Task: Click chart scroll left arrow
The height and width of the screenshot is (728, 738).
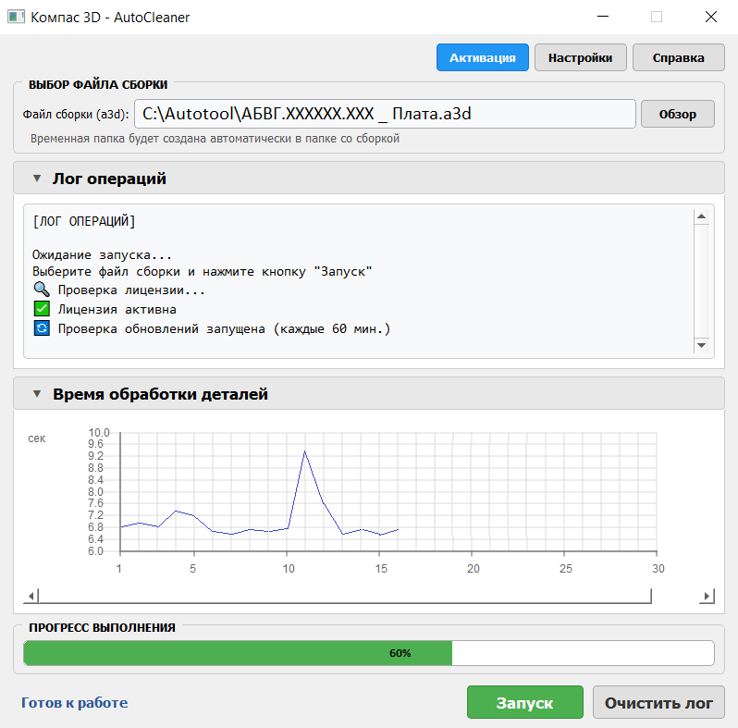Action: pyautogui.click(x=31, y=597)
